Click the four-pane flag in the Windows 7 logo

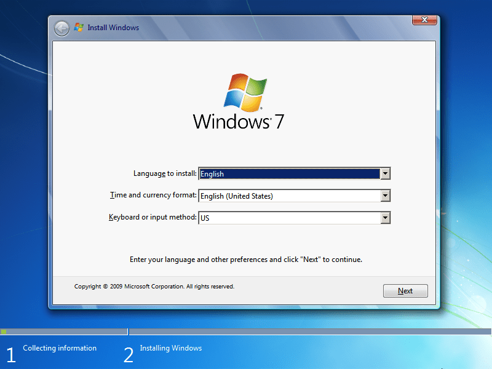[x=247, y=92]
